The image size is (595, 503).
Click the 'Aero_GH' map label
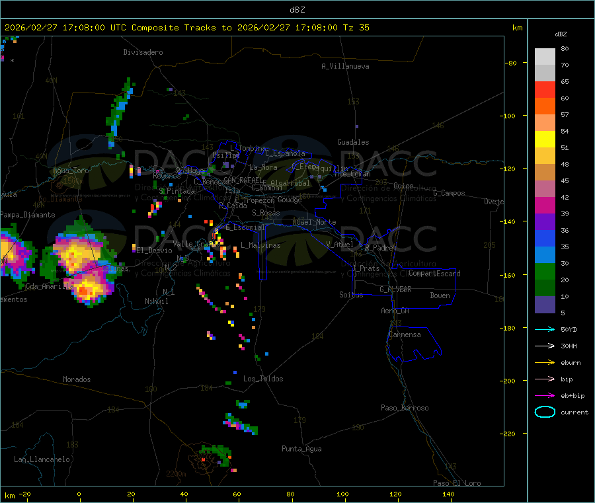point(395,311)
